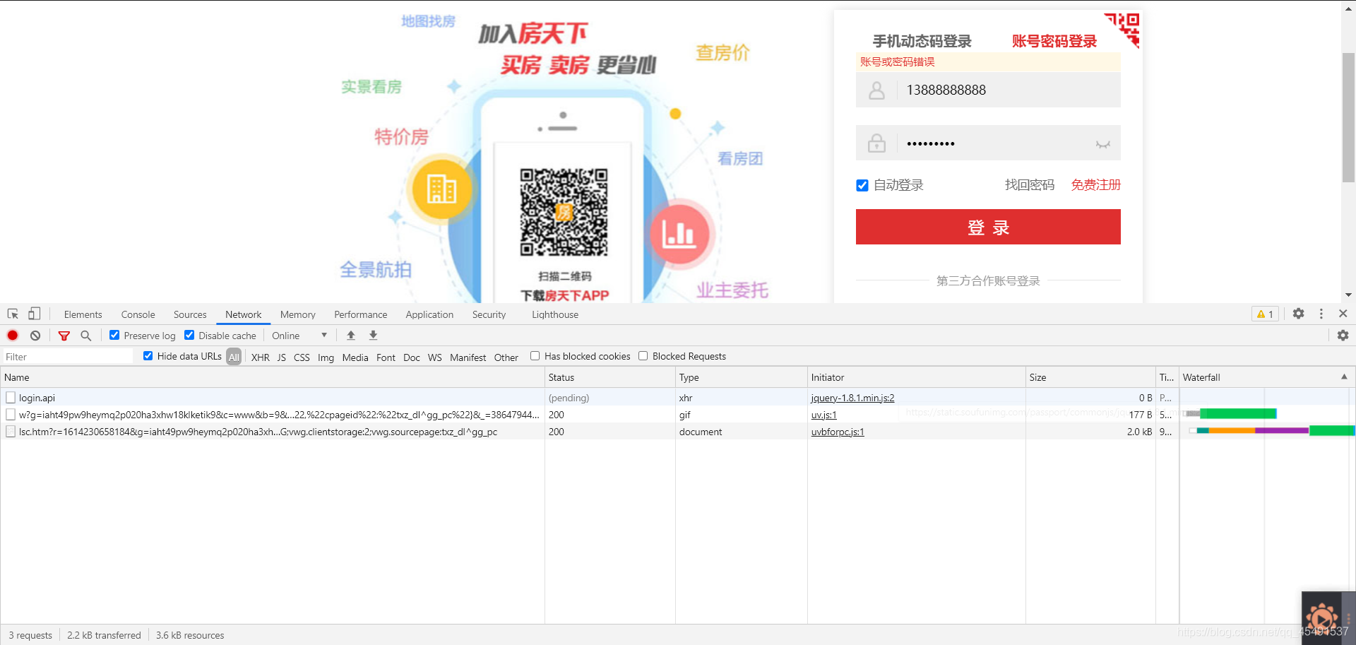Open jquery-1.8.1.min.js:2 initiator link
Screen dimensions: 1356x645
(x=852, y=398)
